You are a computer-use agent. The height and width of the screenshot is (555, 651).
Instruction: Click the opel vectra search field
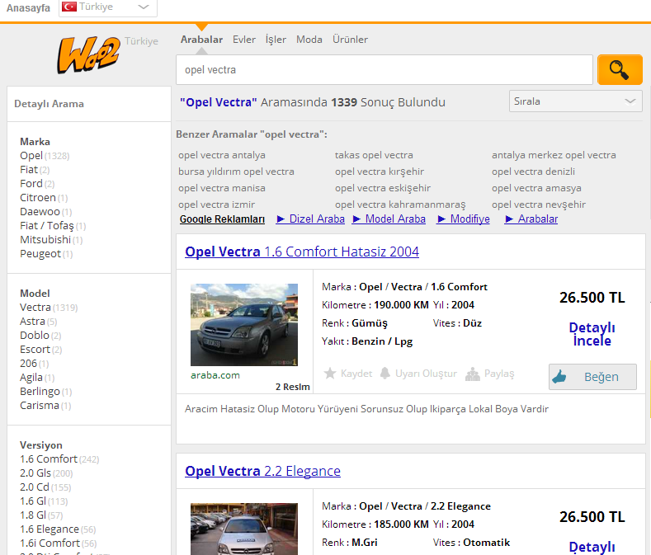(384, 70)
